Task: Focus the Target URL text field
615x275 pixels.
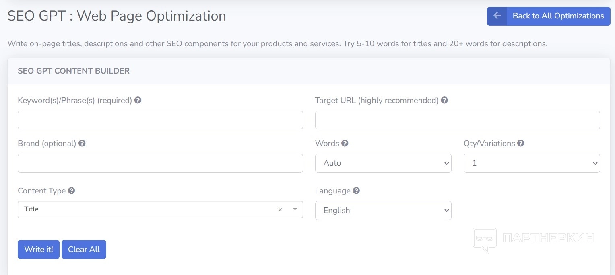Action: coord(457,120)
